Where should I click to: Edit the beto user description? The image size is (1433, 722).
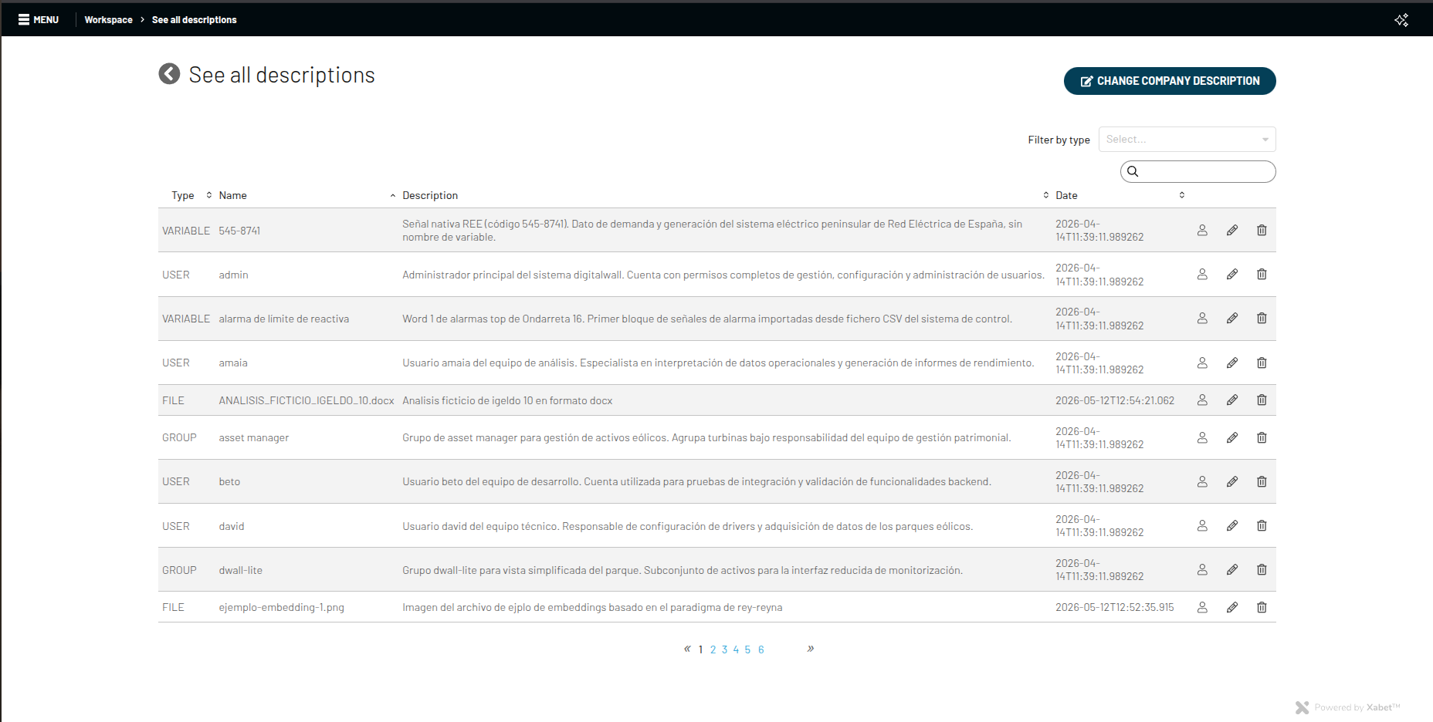point(1232,481)
